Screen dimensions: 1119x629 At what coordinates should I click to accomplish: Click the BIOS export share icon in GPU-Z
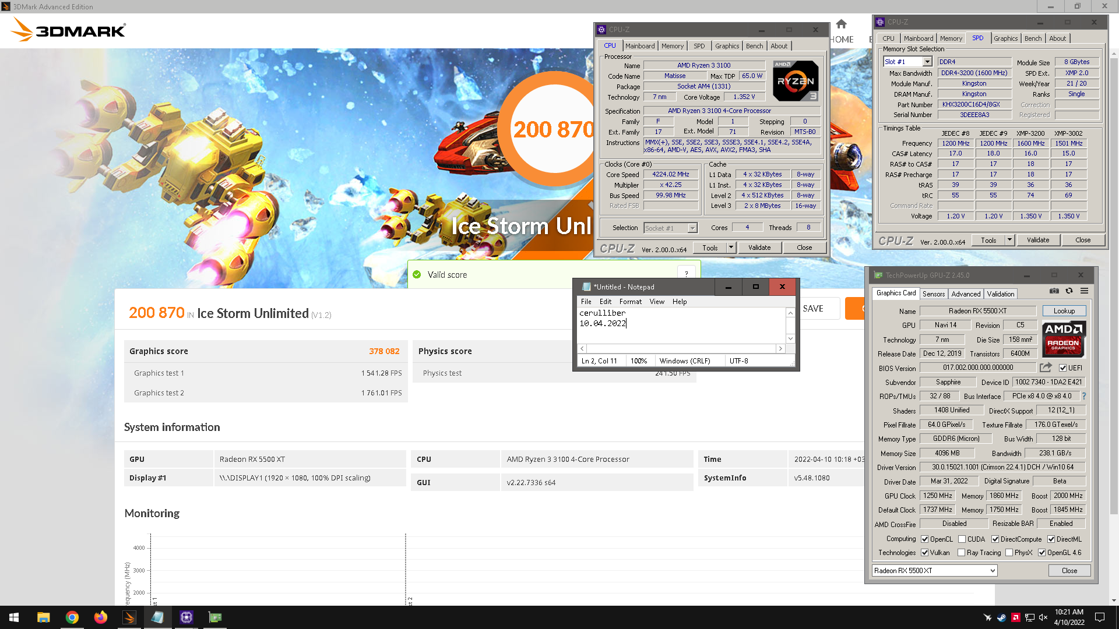pos(1046,367)
